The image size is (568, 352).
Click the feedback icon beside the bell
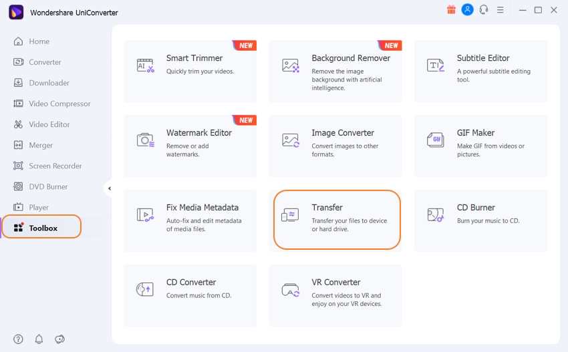tap(59, 339)
